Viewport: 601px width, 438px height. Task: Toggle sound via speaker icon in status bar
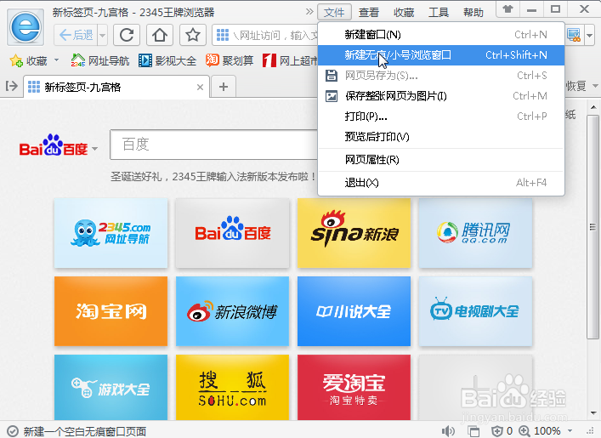(x=448, y=431)
